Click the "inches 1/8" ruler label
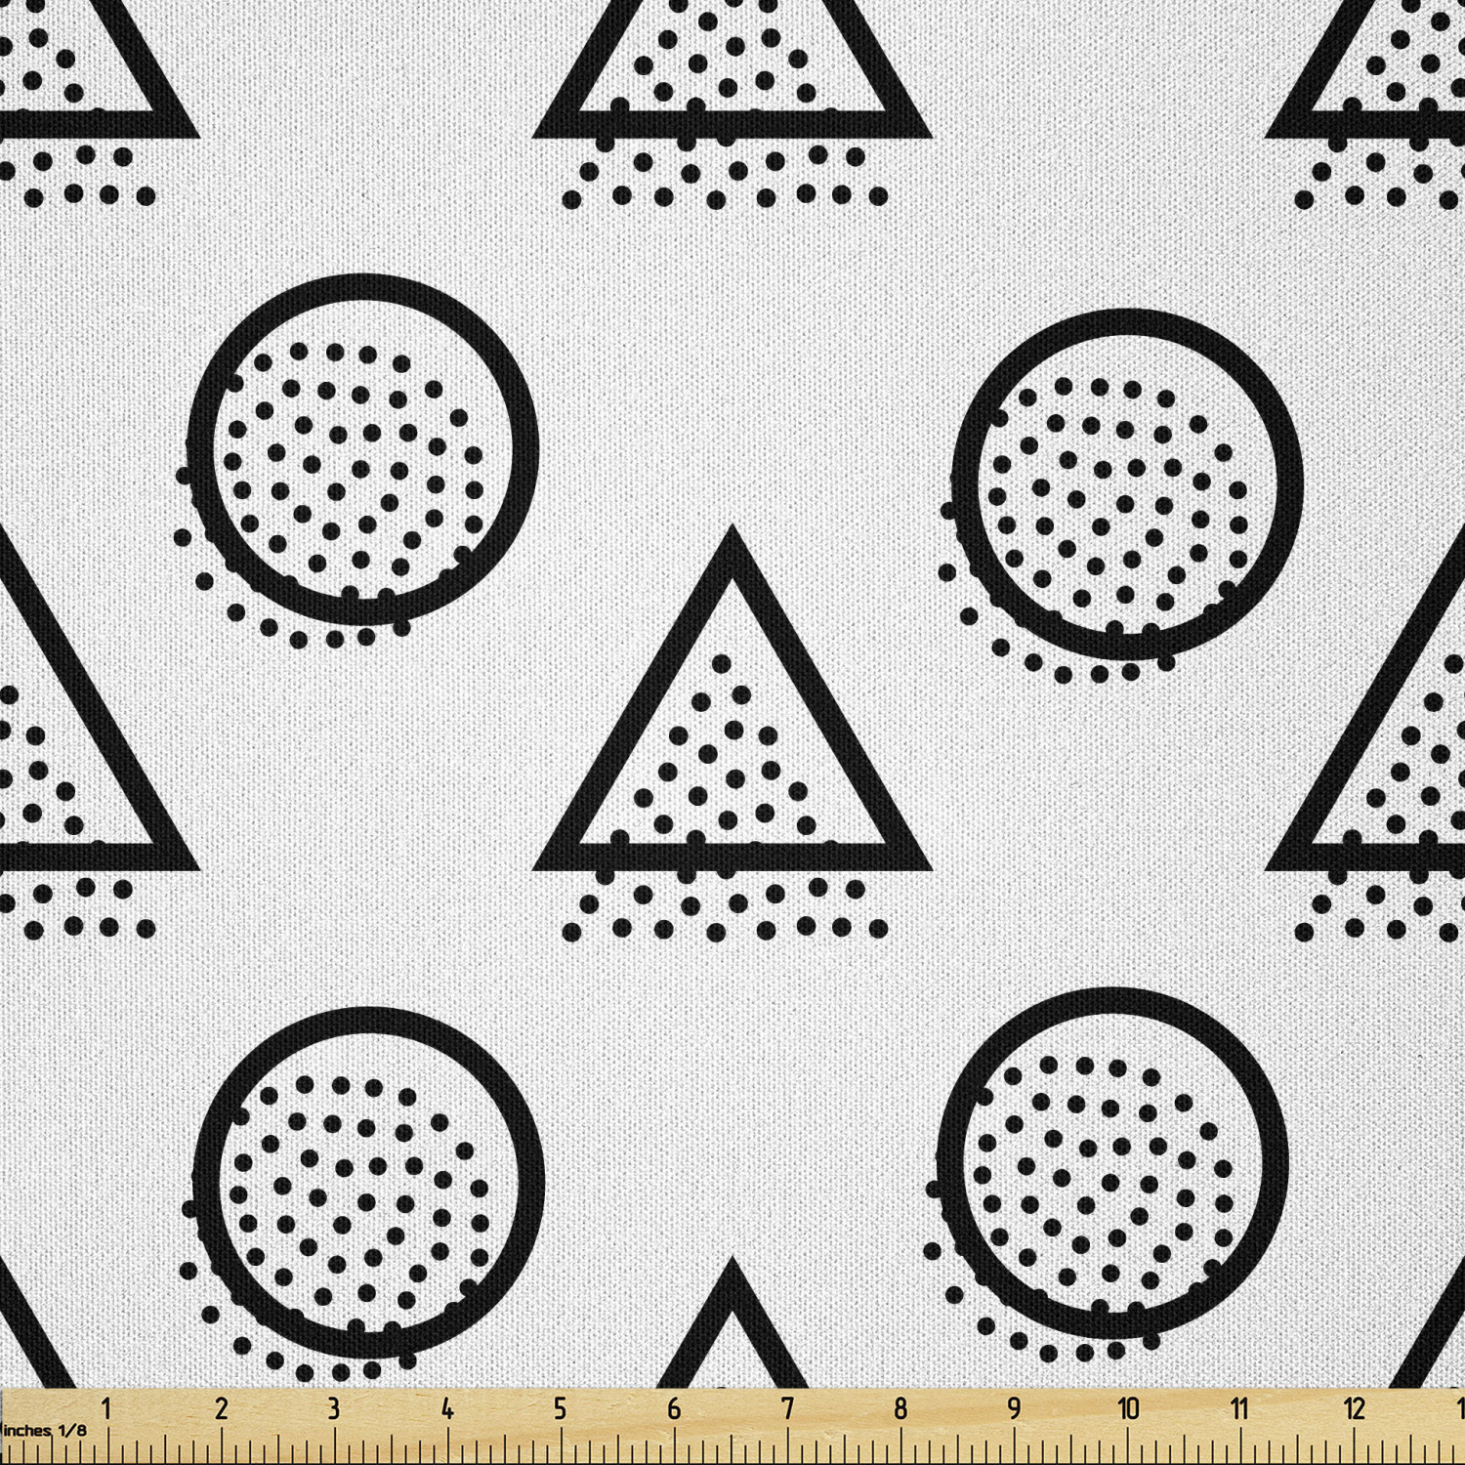The image size is (1465, 1465). tap(44, 1431)
